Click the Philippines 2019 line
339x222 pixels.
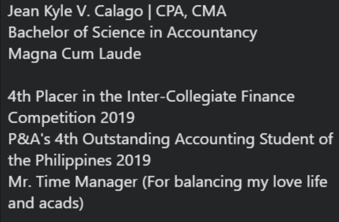[x=79, y=161]
